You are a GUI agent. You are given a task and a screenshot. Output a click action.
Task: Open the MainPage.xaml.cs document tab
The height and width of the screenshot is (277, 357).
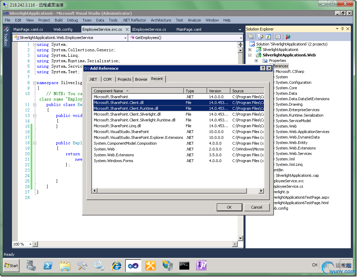[x=28, y=29]
